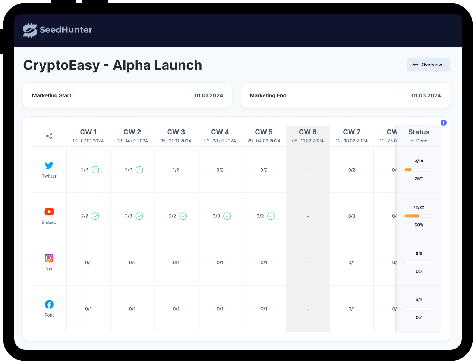Click the Embed CW 3 green checkmark

click(183, 216)
